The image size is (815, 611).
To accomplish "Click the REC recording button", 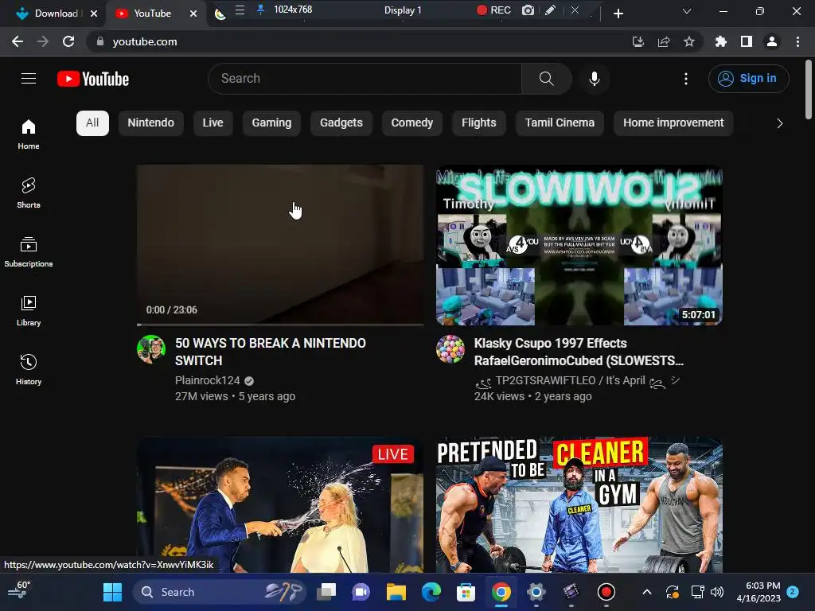I will point(493,10).
